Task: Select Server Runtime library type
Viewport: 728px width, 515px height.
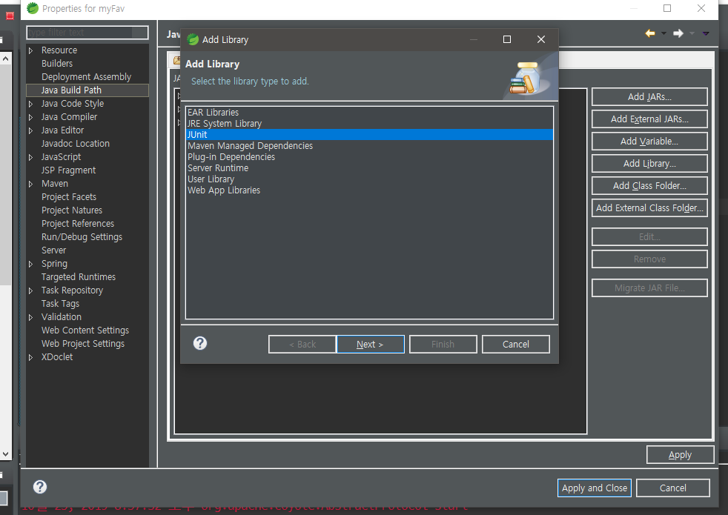Action: click(x=370, y=168)
